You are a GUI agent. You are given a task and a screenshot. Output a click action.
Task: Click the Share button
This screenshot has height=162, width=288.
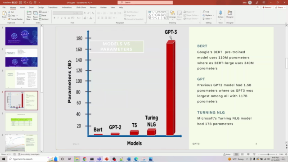point(279,7)
